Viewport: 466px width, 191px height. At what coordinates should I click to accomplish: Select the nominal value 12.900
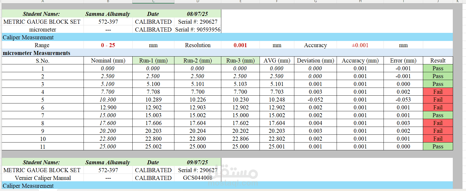[108, 107]
